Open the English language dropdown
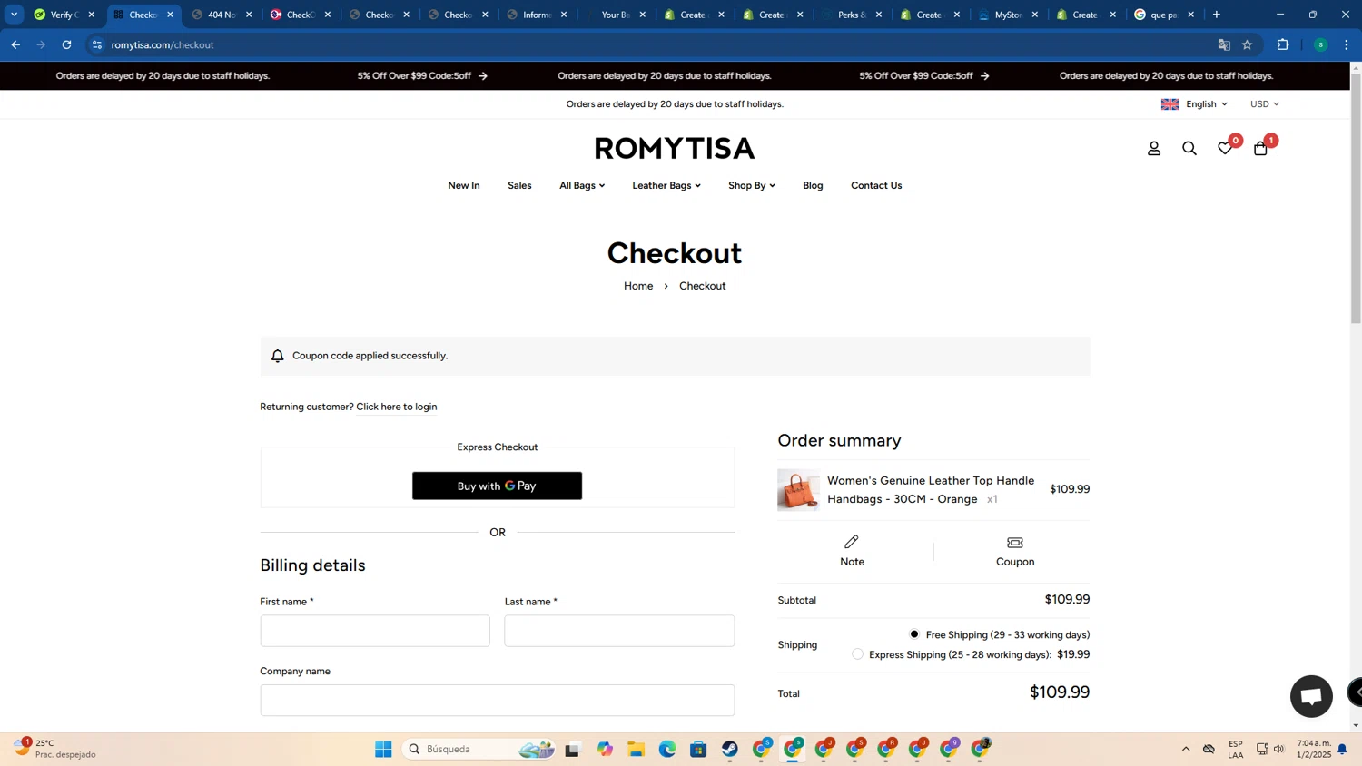Viewport: 1362px width, 766px height. (1194, 104)
